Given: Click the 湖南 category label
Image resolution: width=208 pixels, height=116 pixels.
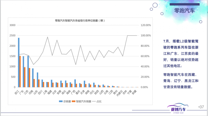Looking at the screenshot, I should (x=87, y=92).
